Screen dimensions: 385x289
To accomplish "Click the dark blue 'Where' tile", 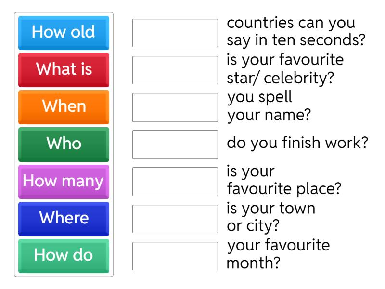I will [64, 219].
